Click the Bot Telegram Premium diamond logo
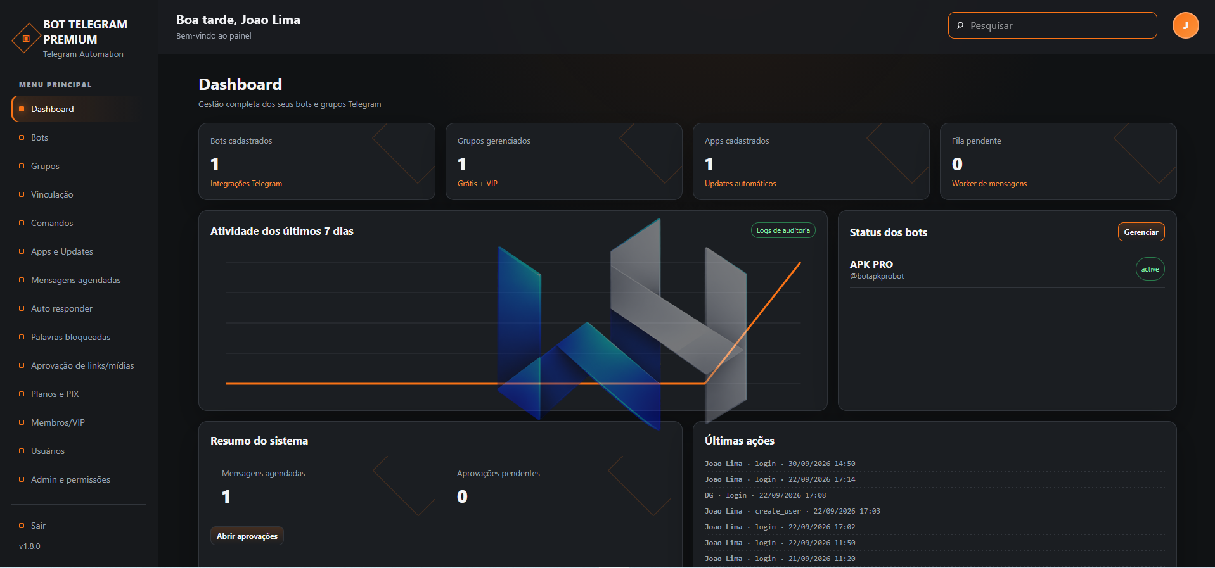The height and width of the screenshot is (568, 1215). point(26,39)
